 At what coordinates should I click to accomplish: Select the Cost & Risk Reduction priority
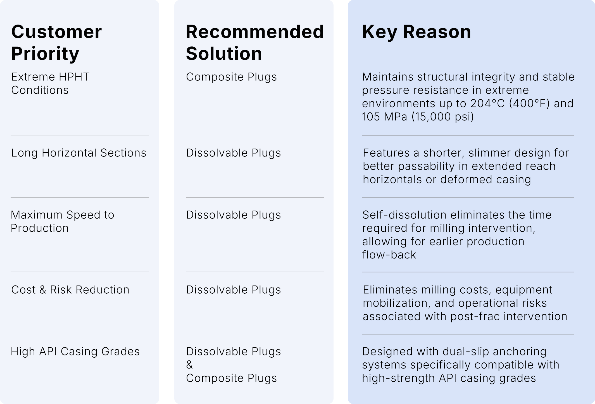(x=70, y=290)
